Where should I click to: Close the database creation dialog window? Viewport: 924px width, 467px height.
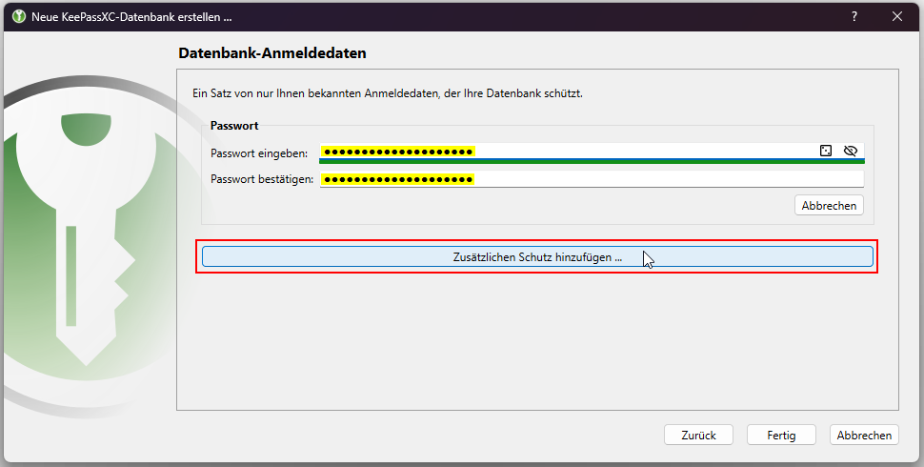click(897, 16)
